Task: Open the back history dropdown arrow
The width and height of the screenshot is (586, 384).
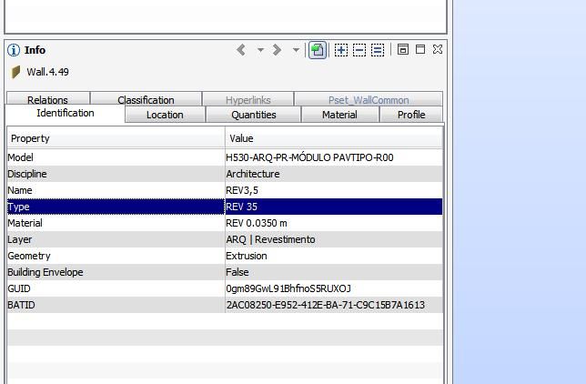Action: click(x=260, y=50)
